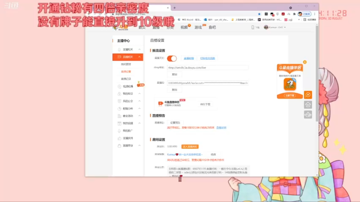Close the current browser tab
The image size is (360, 202).
point(168,8)
